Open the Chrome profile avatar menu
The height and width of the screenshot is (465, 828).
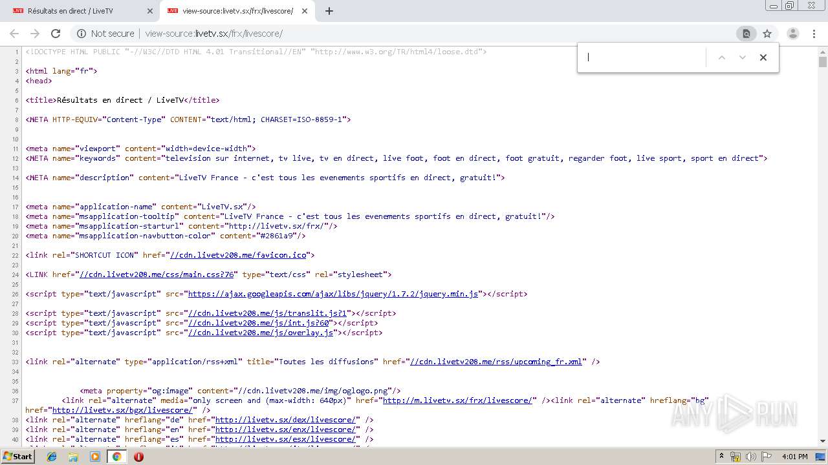click(x=792, y=34)
